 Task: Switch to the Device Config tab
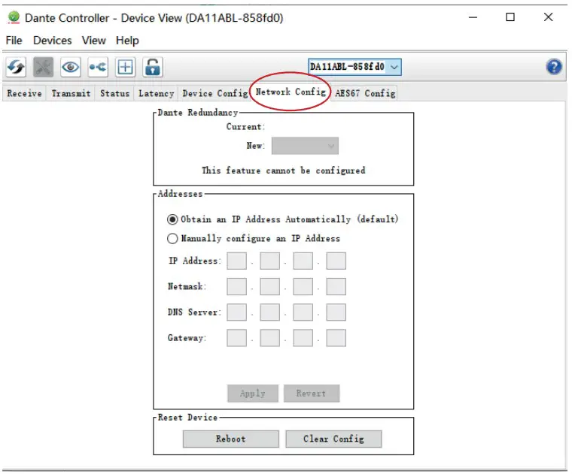pos(214,94)
